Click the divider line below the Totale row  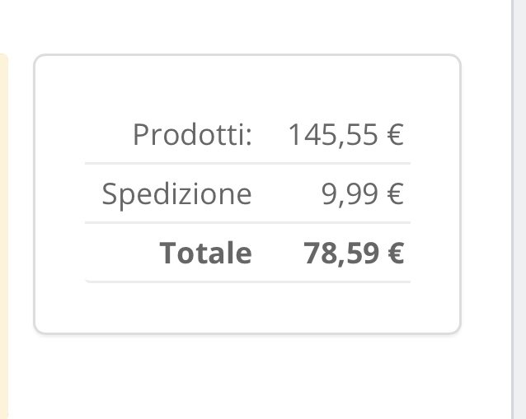(247, 282)
